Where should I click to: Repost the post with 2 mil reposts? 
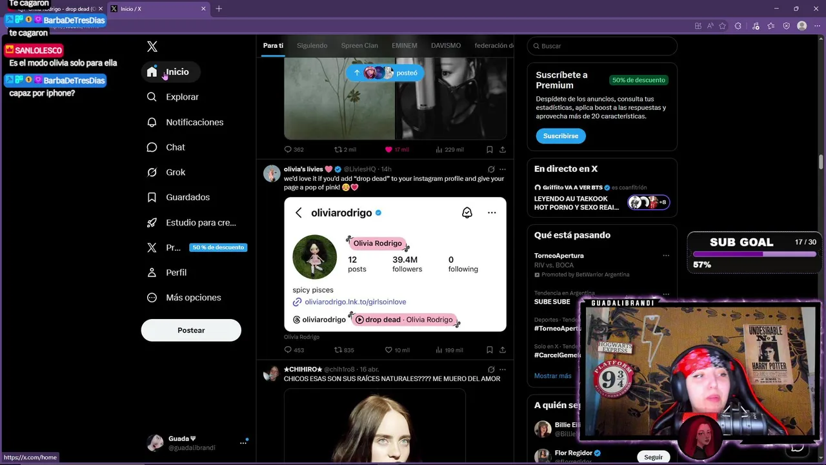click(x=345, y=149)
